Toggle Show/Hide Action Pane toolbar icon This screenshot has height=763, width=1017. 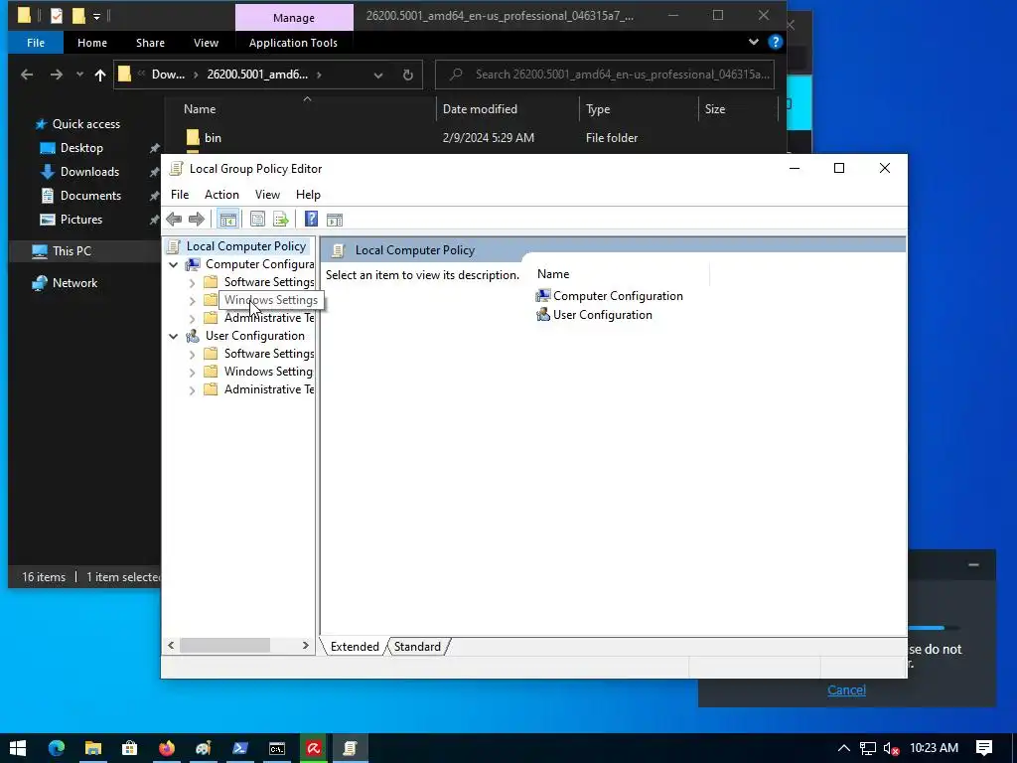(335, 220)
